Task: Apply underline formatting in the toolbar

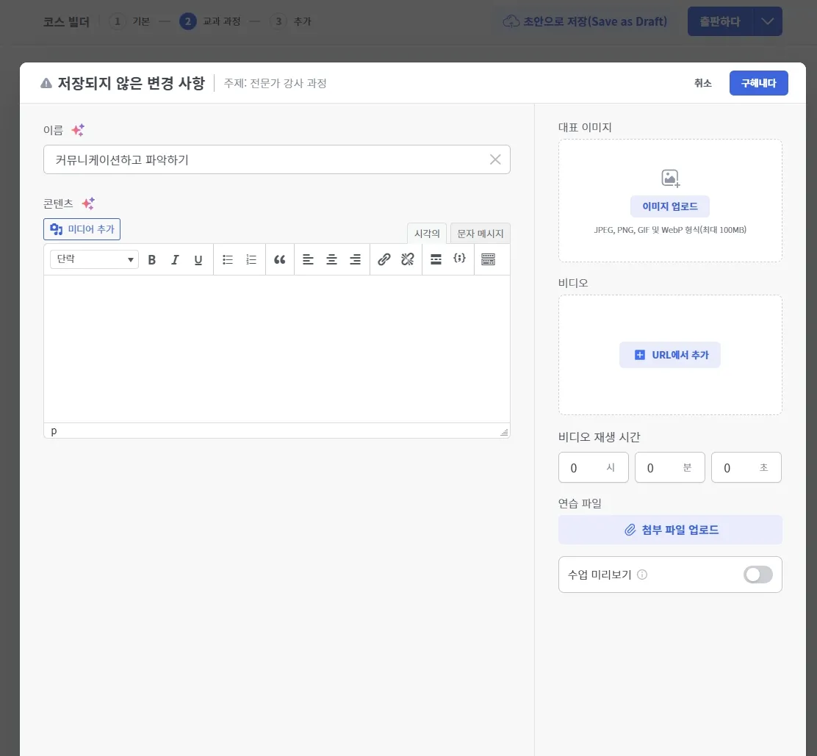Action: [198, 259]
